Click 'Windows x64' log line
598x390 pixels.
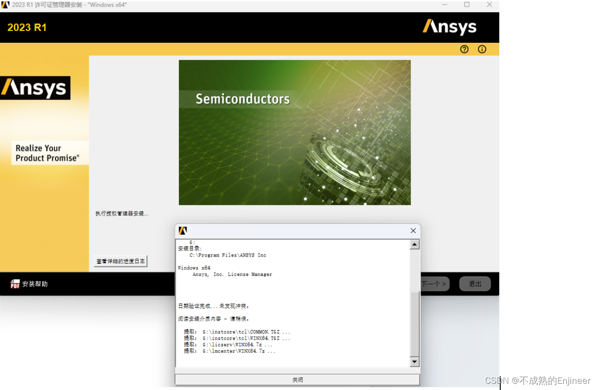[194, 268]
